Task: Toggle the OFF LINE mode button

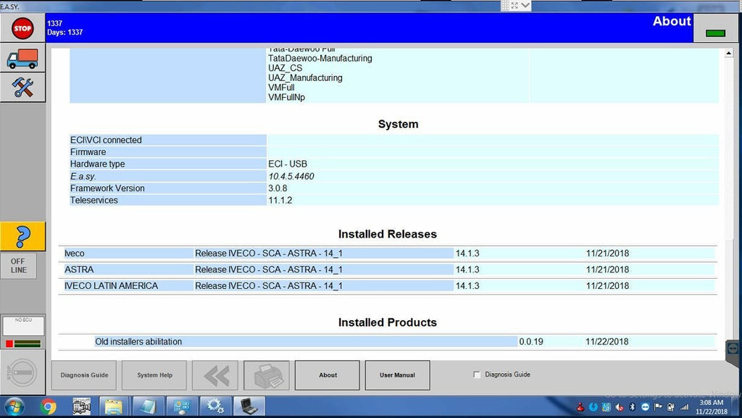Action: [19, 265]
